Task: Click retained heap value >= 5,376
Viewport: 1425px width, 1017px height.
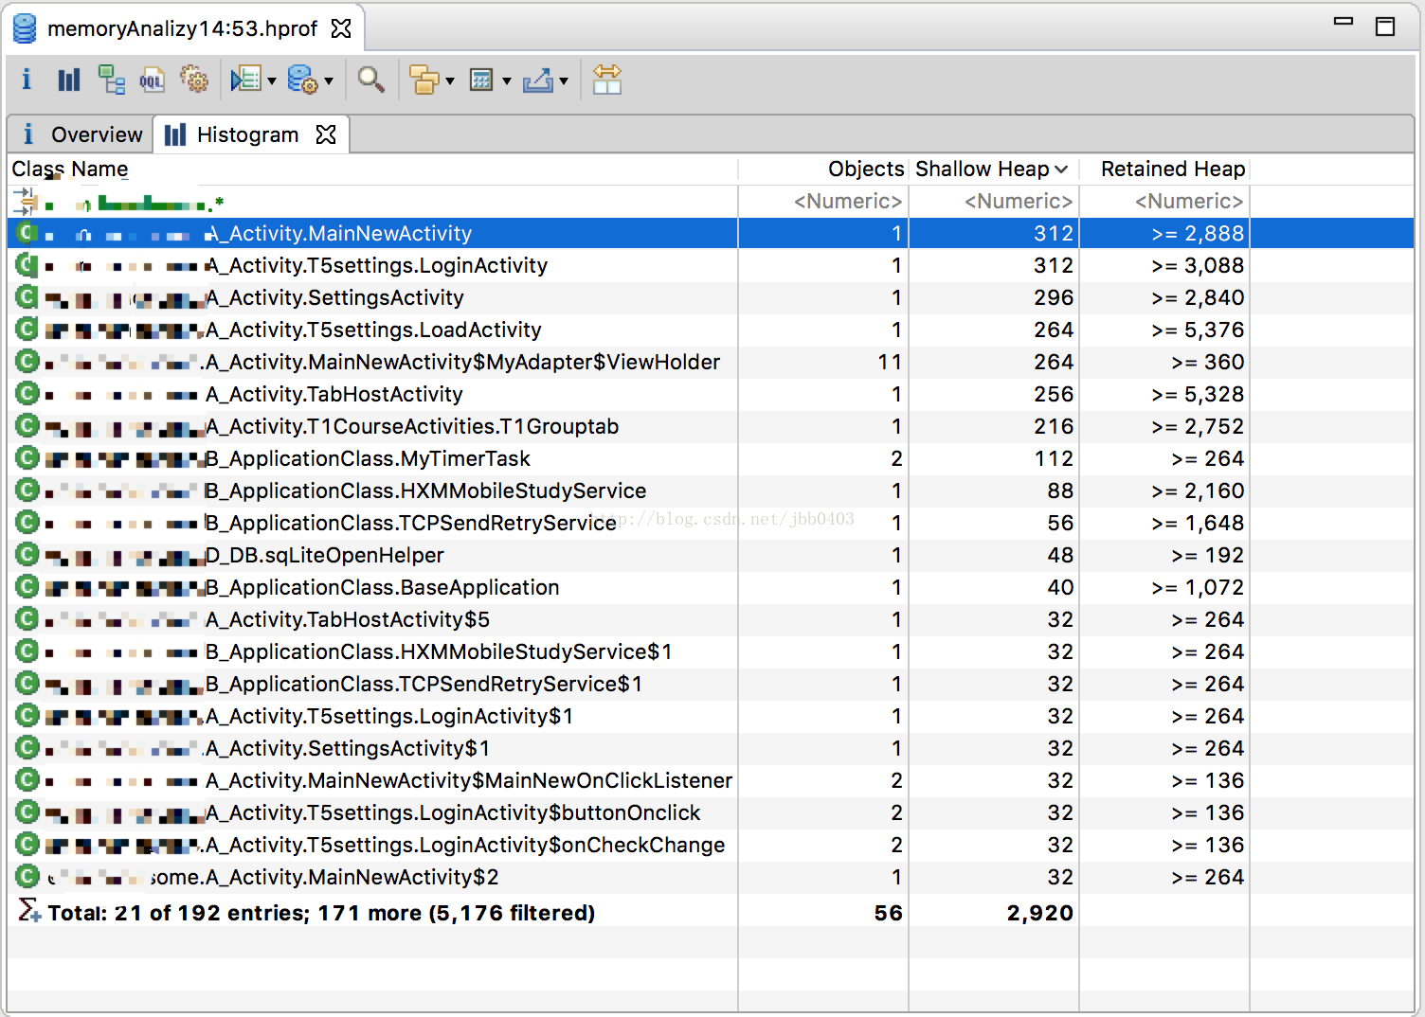Action: (x=1199, y=330)
